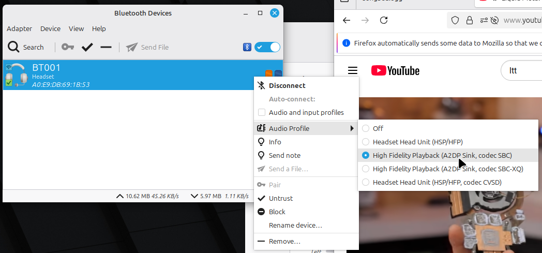542x253 pixels.
Task: Select A2DP Sink codec SBC-XQ profile
Action: 366,169
